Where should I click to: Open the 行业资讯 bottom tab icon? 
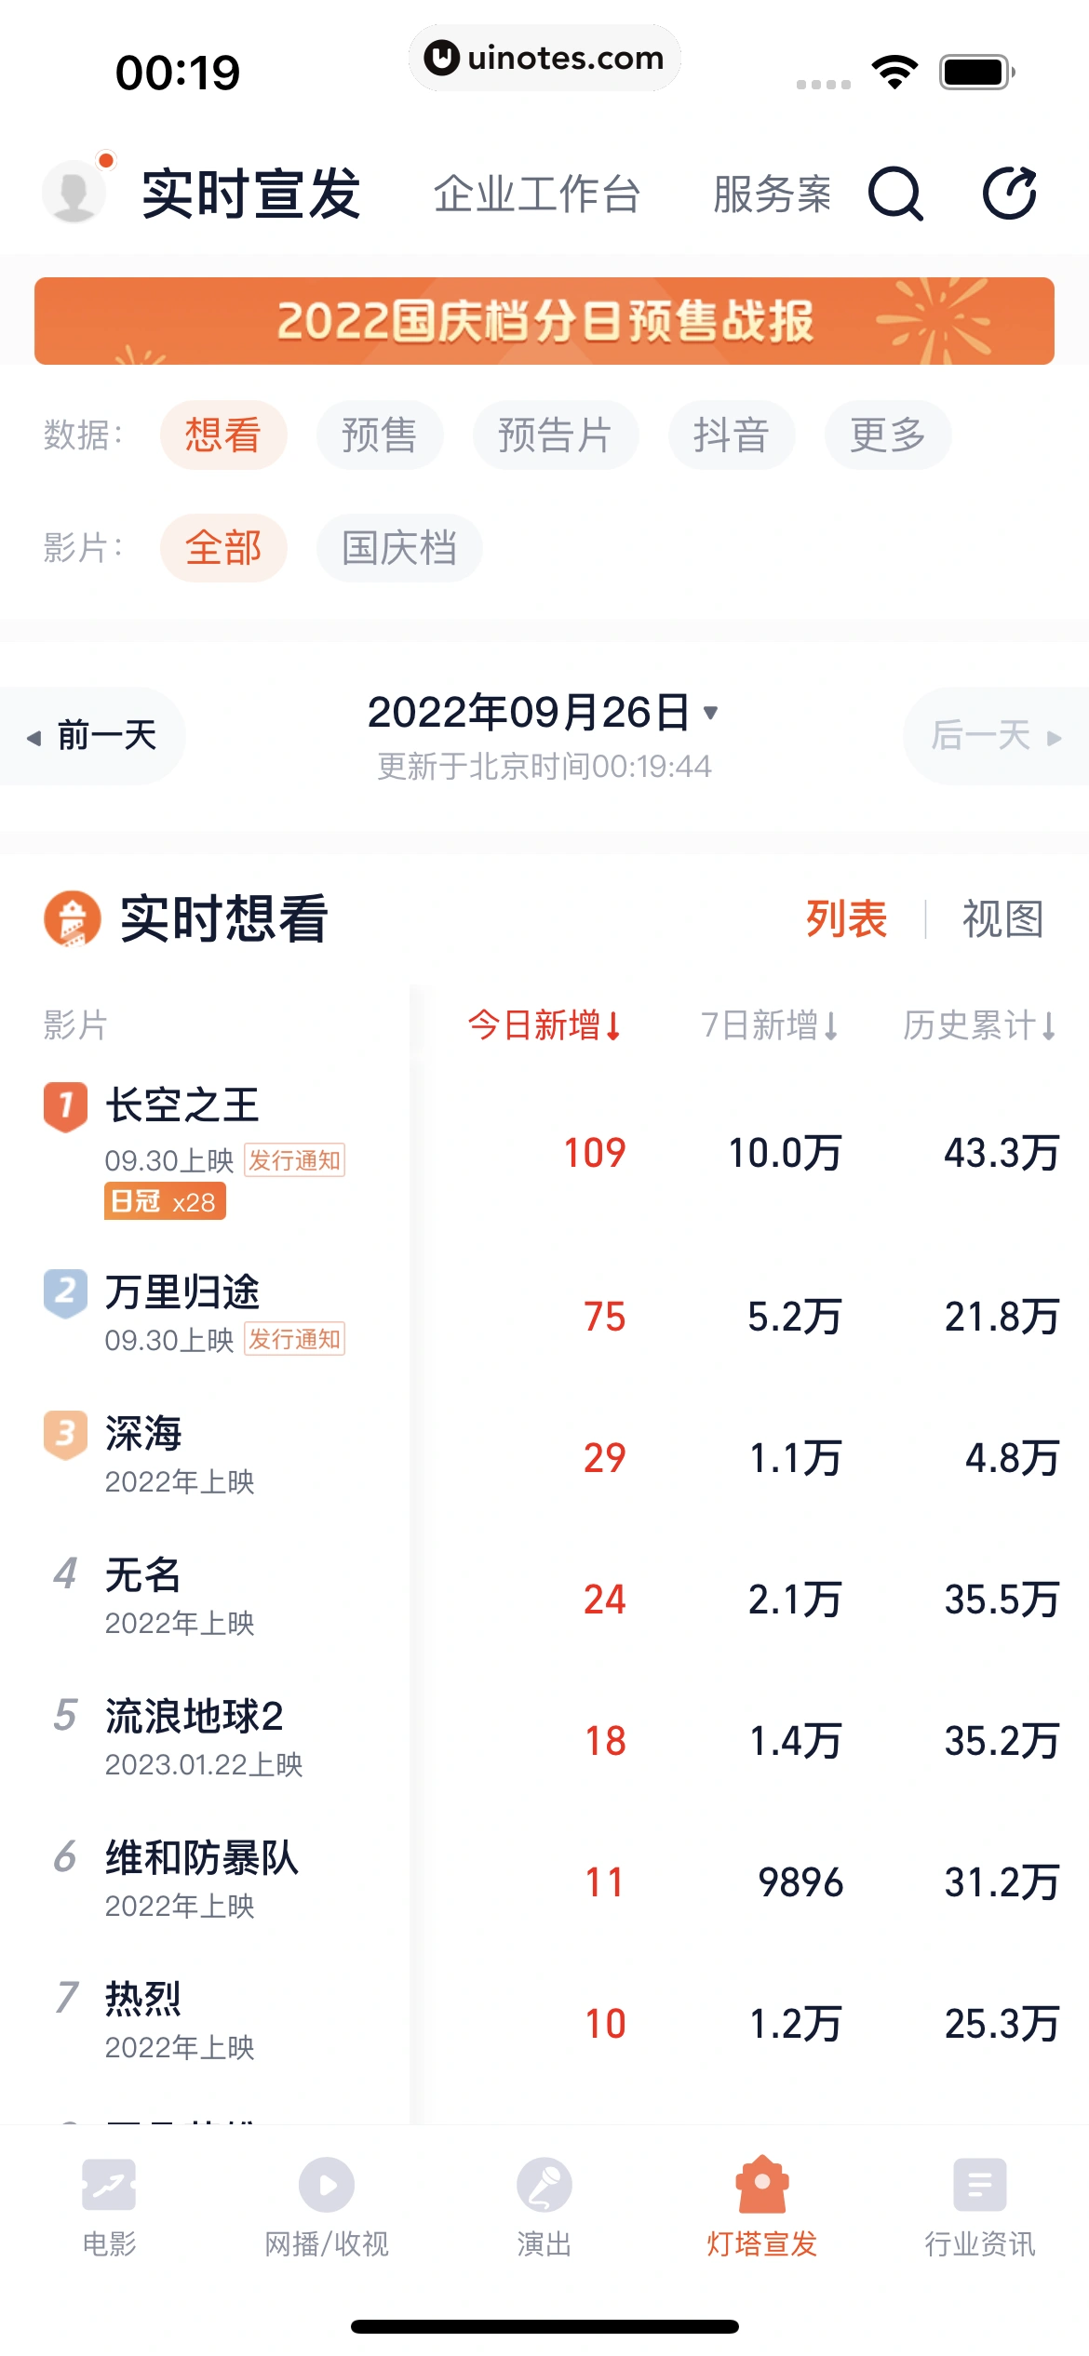coord(979,2184)
